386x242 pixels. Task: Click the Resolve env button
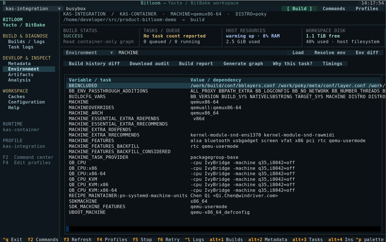point(330,53)
